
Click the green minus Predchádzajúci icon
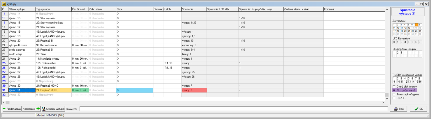(4, 109)
